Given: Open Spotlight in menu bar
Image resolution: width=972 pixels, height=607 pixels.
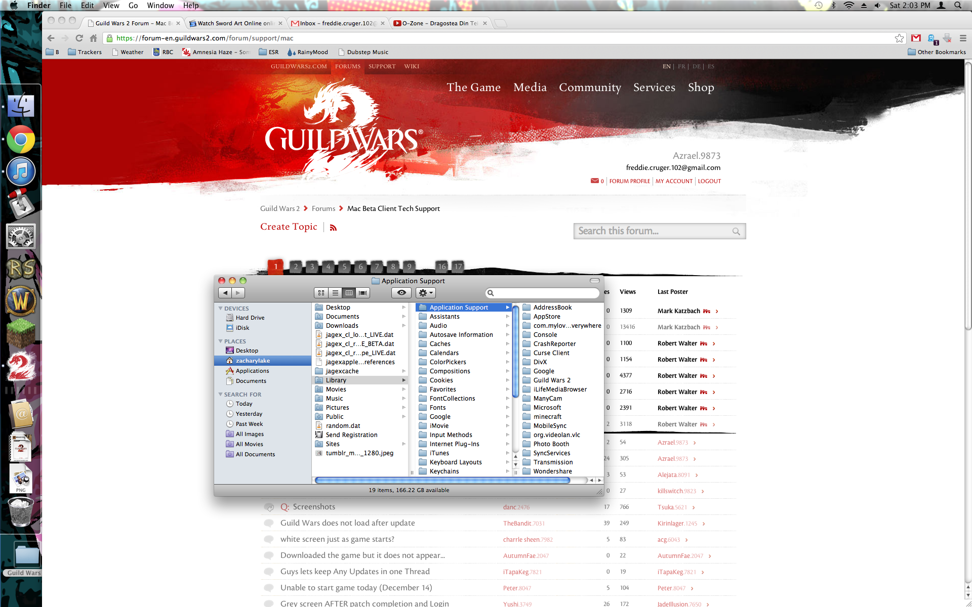Looking at the screenshot, I should (x=958, y=5).
